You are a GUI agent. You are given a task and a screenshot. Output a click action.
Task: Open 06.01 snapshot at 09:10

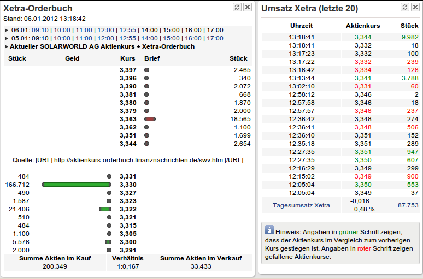40,30
